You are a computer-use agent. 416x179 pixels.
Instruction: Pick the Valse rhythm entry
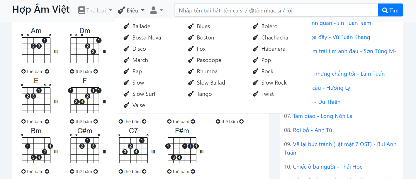click(x=139, y=105)
